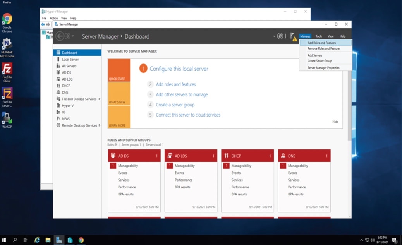Open Windows Start button
Viewport: 402px width, 245px height.
pos(5,240)
